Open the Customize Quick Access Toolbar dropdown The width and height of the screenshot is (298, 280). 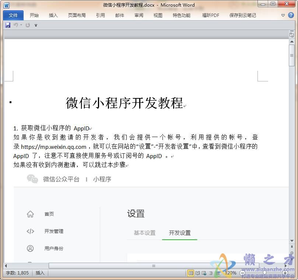point(36,25)
